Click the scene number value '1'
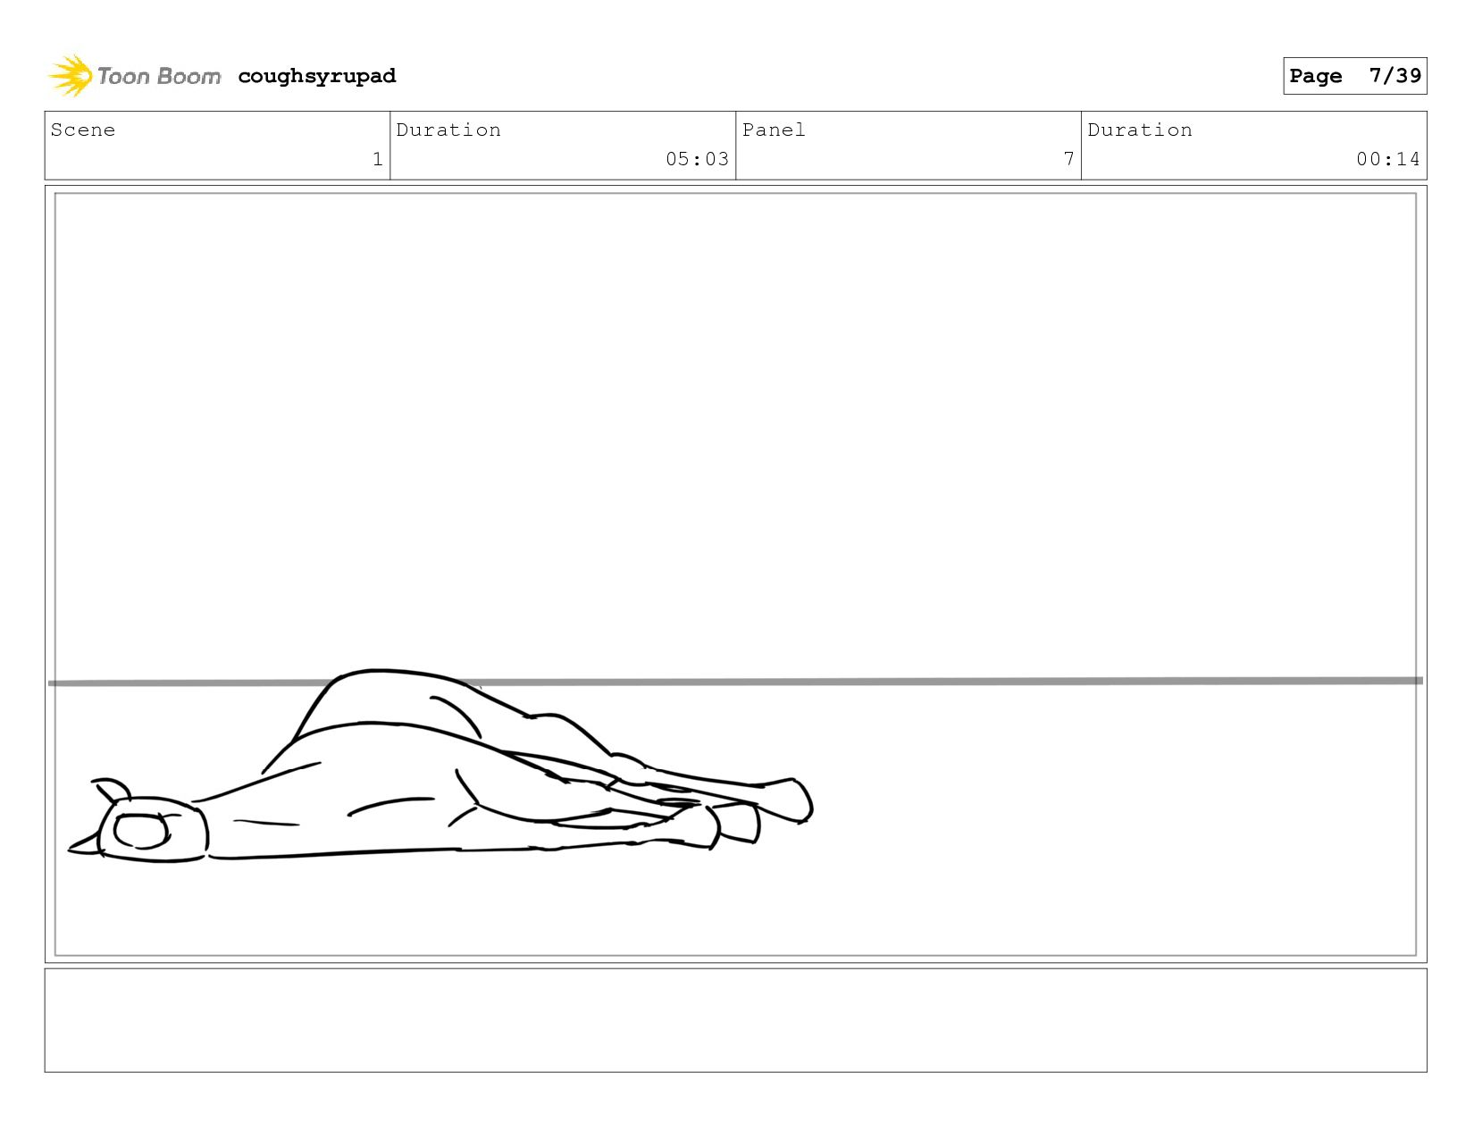This screenshot has height=1139, width=1474. tap(378, 159)
